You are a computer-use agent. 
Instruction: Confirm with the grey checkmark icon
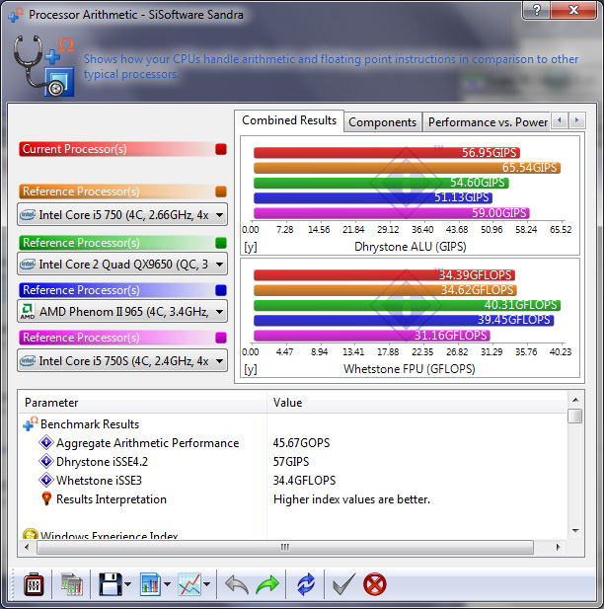tap(343, 584)
